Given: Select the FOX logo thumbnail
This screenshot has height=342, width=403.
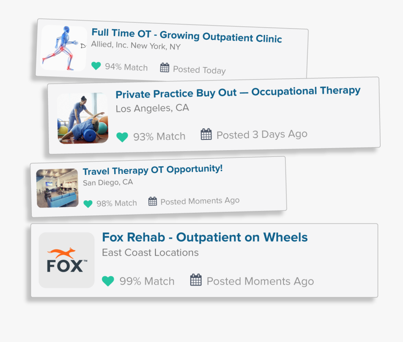Looking at the screenshot, I should (67, 260).
